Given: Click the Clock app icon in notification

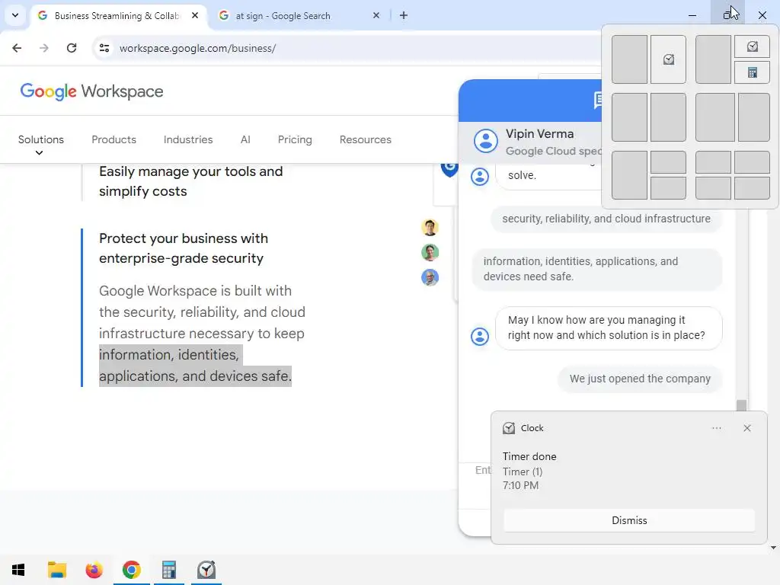Looking at the screenshot, I should 509,428.
